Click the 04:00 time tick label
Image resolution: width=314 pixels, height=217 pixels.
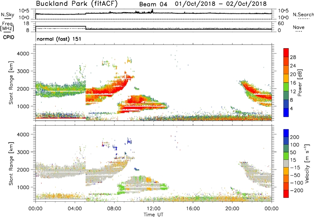75,209
